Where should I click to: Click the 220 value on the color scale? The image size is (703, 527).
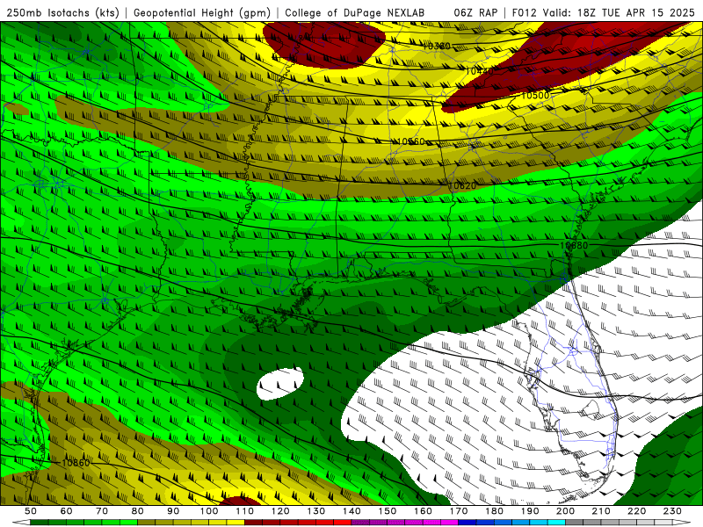coord(637,511)
